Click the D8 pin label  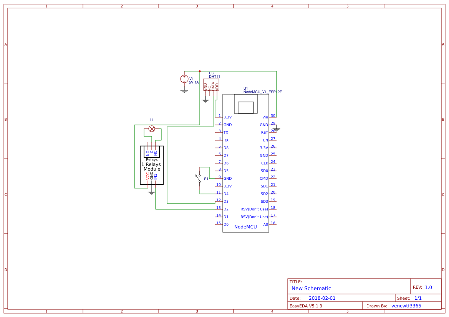click(226, 148)
